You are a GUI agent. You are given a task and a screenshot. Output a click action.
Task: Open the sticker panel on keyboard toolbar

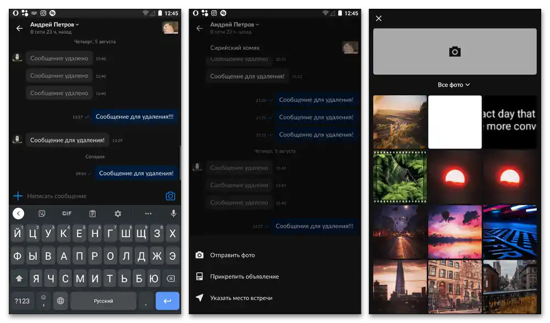click(x=42, y=213)
